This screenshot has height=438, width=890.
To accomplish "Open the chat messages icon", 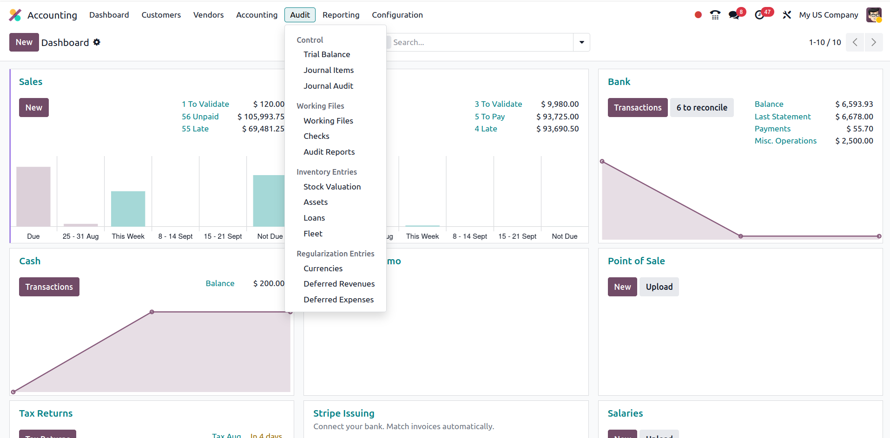I will point(734,15).
